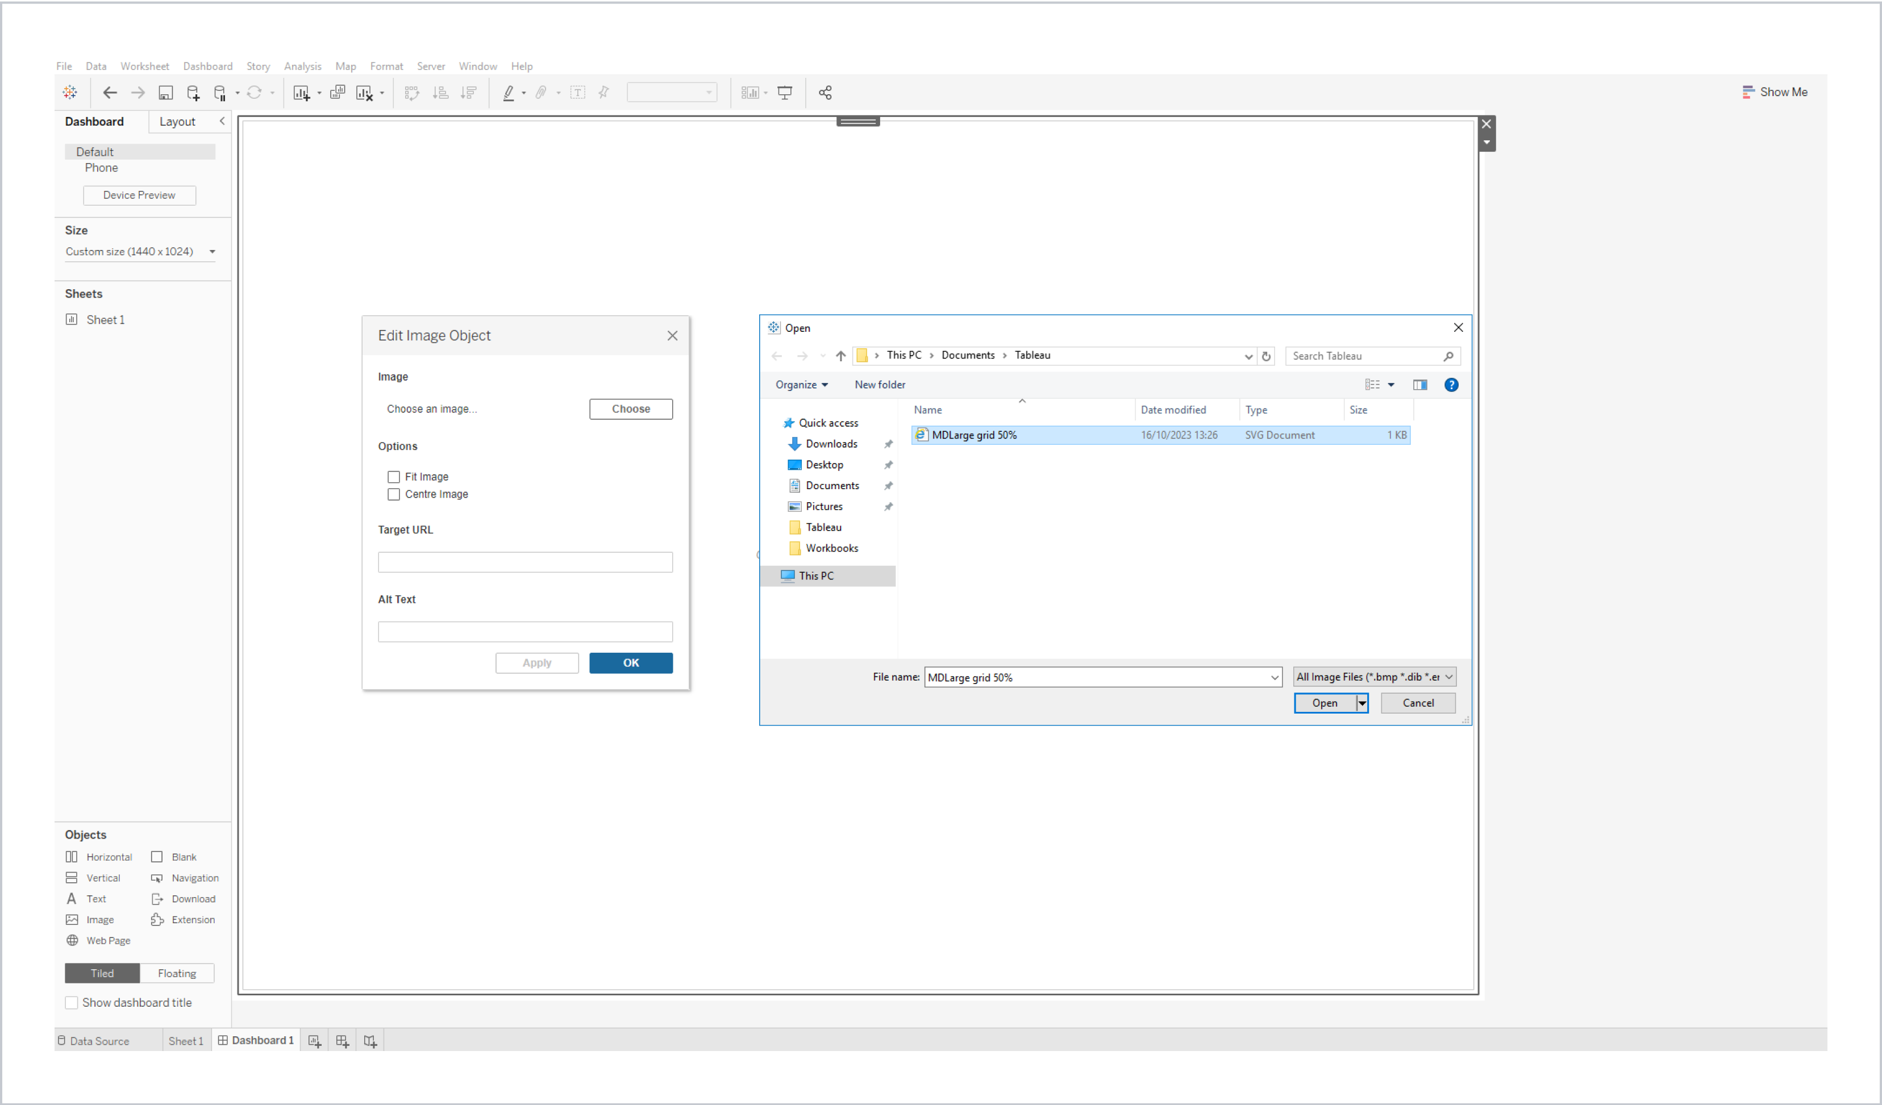This screenshot has width=1882, height=1105.
Task: Click the Dashboard menu item
Action: tap(206, 66)
